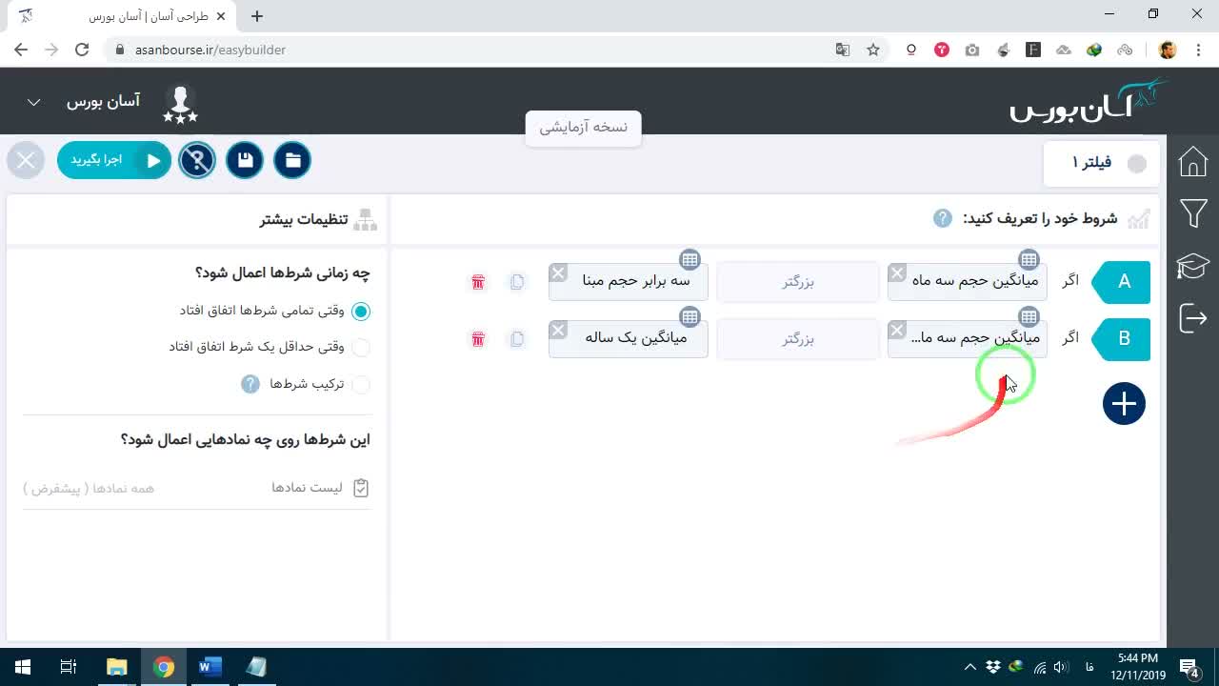Remove the left operand in row B
1219x686 pixels.
[x=897, y=331]
